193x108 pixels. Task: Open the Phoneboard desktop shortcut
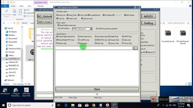pyautogui.click(x=5, y=91)
